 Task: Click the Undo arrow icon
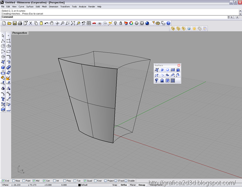[x=46, y=23]
